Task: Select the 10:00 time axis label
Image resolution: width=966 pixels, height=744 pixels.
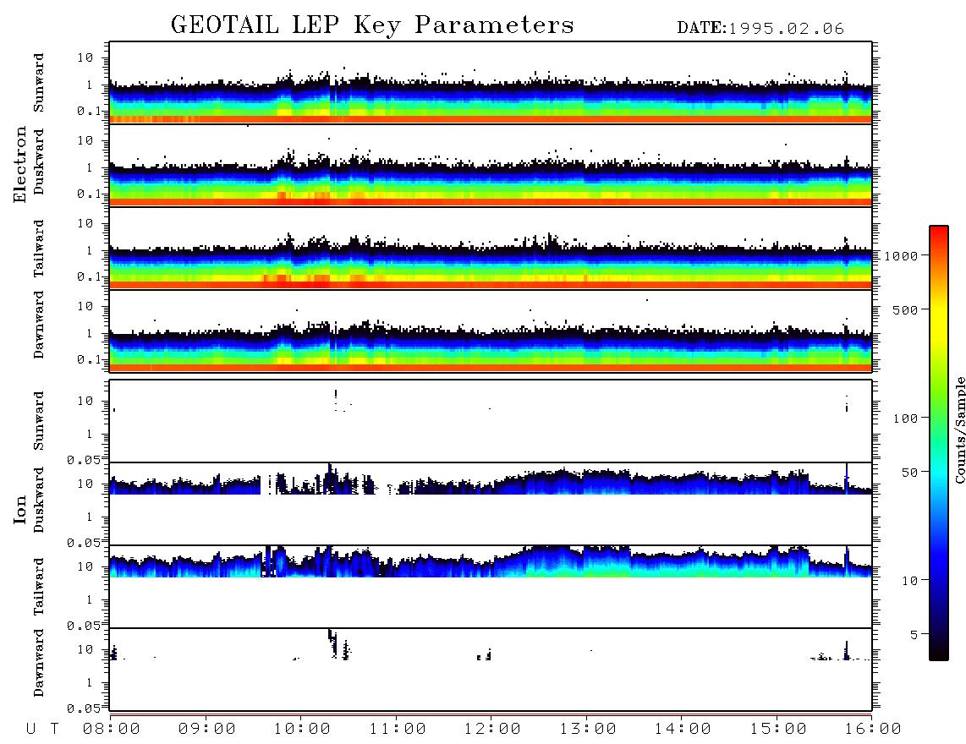Action: 303,730
